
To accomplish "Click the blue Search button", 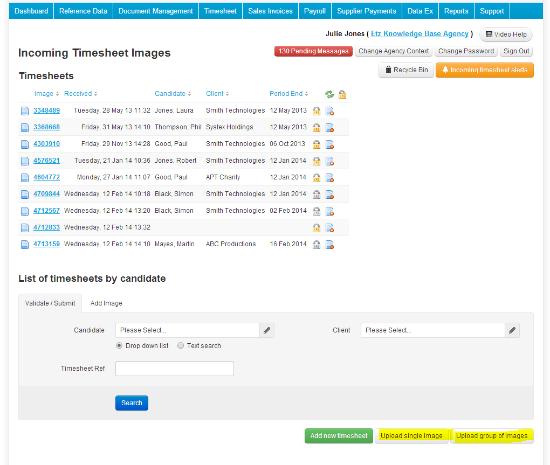I will pyautogui.click(x=132, y=403).
